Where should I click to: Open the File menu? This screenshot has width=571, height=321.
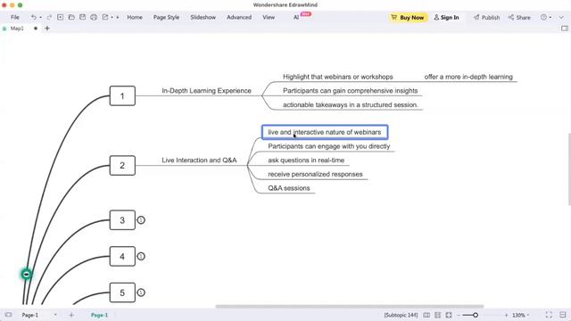(15, 17)
